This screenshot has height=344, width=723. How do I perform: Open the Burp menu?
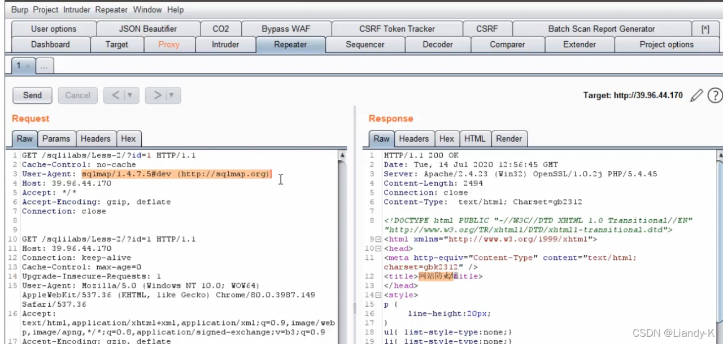pos(19,10)
